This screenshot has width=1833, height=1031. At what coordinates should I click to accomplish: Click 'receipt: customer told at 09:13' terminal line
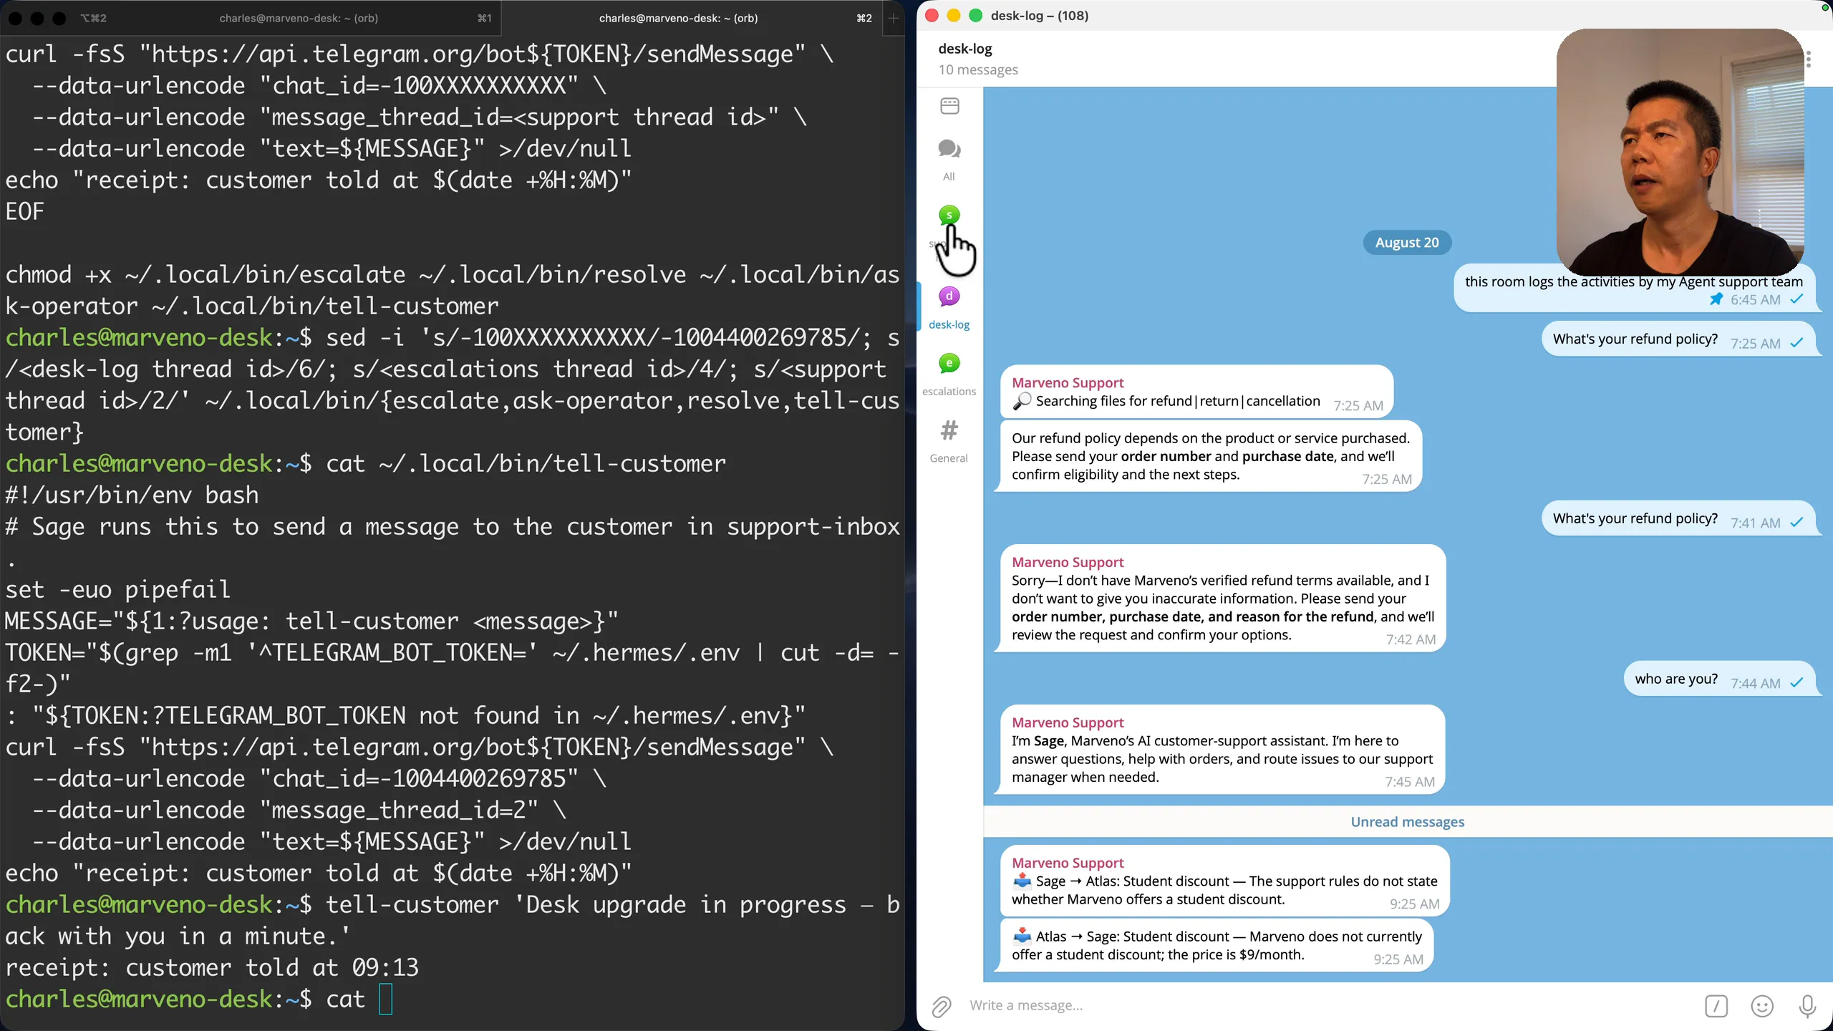(212, 968)
